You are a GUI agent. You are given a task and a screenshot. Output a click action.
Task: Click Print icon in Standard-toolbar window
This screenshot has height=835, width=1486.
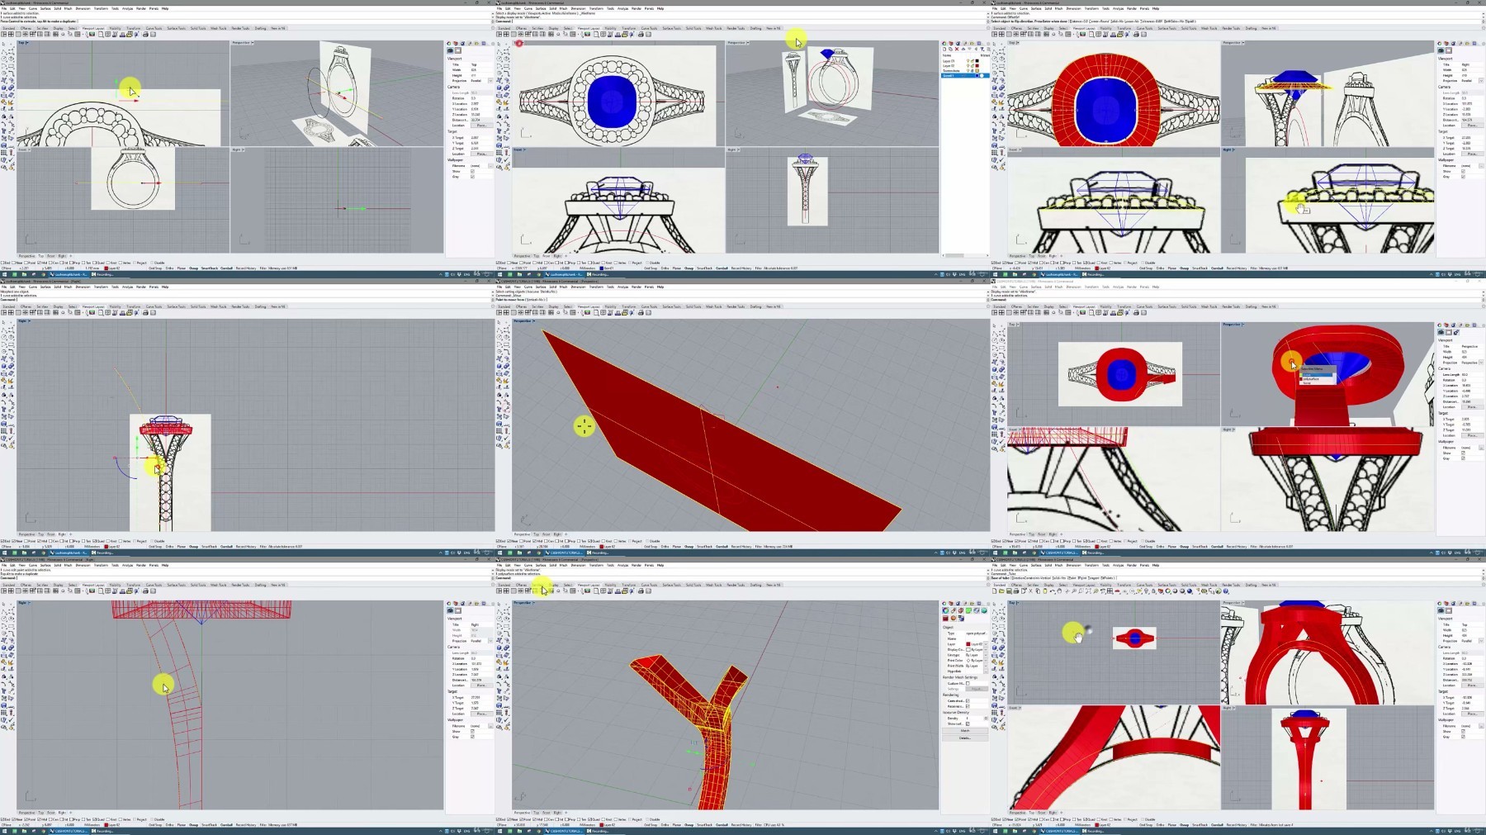click(1016, 591)
